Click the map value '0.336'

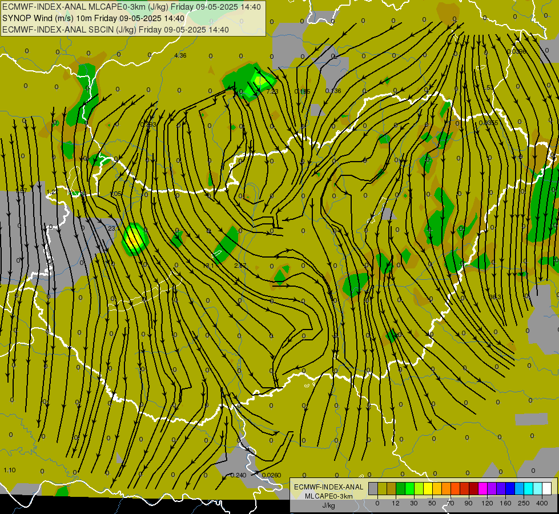pos(333,91)
